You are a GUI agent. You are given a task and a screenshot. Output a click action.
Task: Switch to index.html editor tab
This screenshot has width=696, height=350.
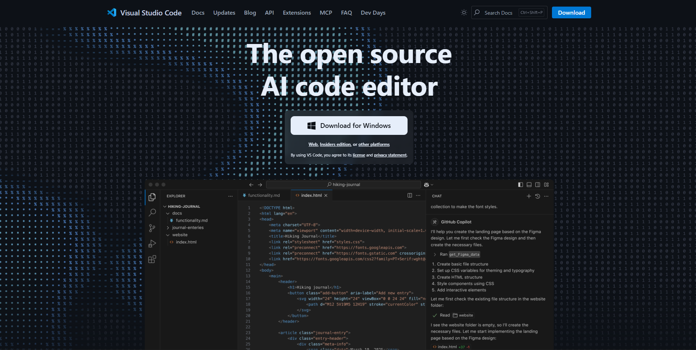pyautogui.click(x=311, y=195)
